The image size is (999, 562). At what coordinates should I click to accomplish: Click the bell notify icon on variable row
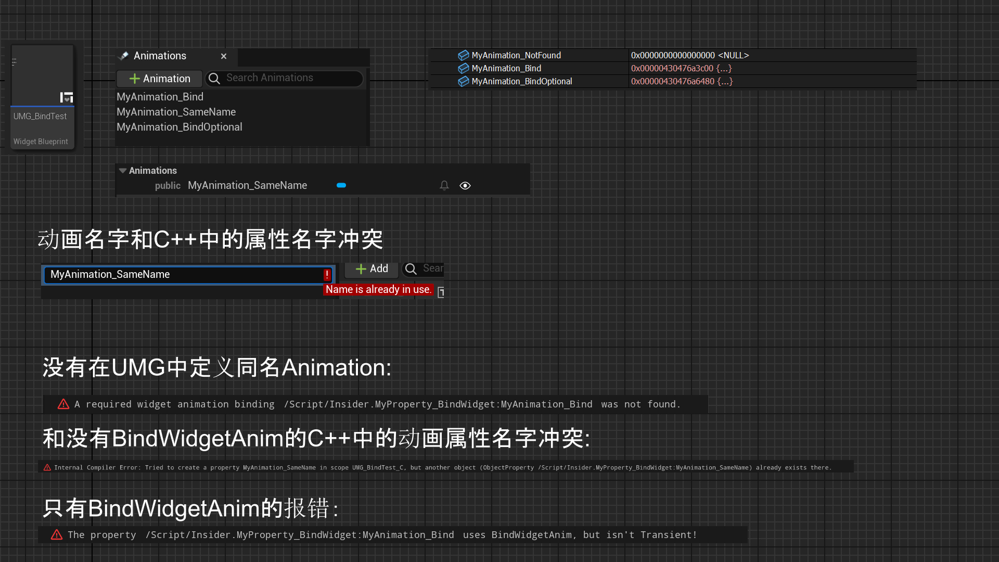pos(444,185)
